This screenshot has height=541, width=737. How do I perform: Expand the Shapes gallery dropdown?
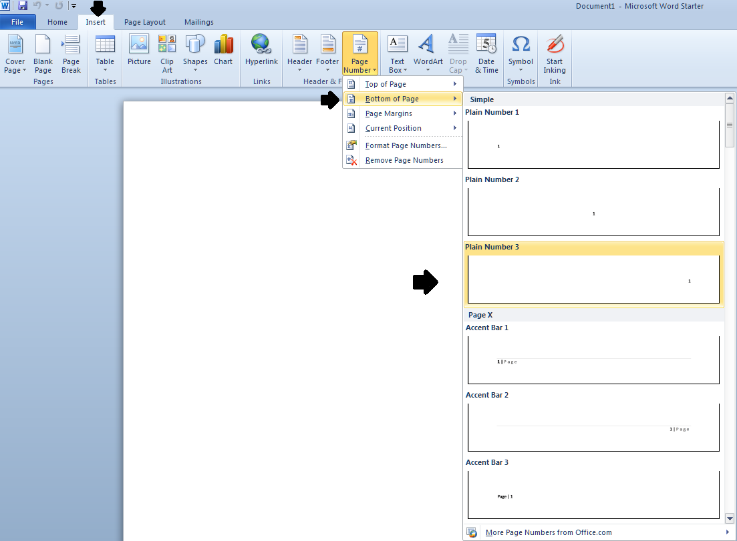pos(195,53)
